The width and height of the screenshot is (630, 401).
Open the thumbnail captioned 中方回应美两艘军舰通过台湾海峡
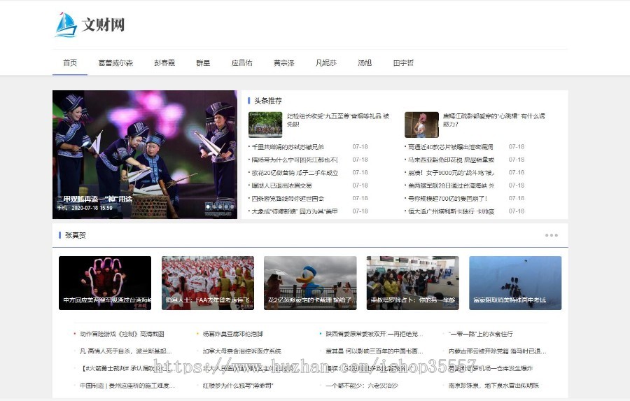(105, 283)
